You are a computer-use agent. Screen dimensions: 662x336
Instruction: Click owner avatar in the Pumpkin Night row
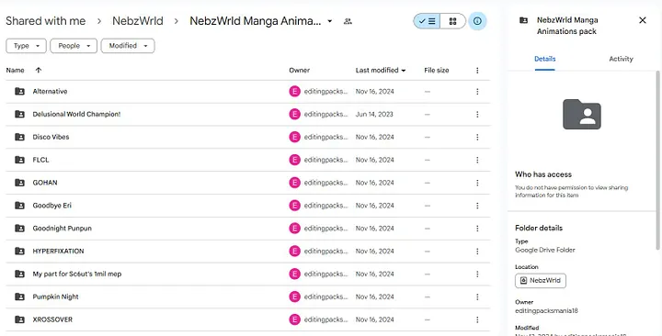[x=295, y=297]
